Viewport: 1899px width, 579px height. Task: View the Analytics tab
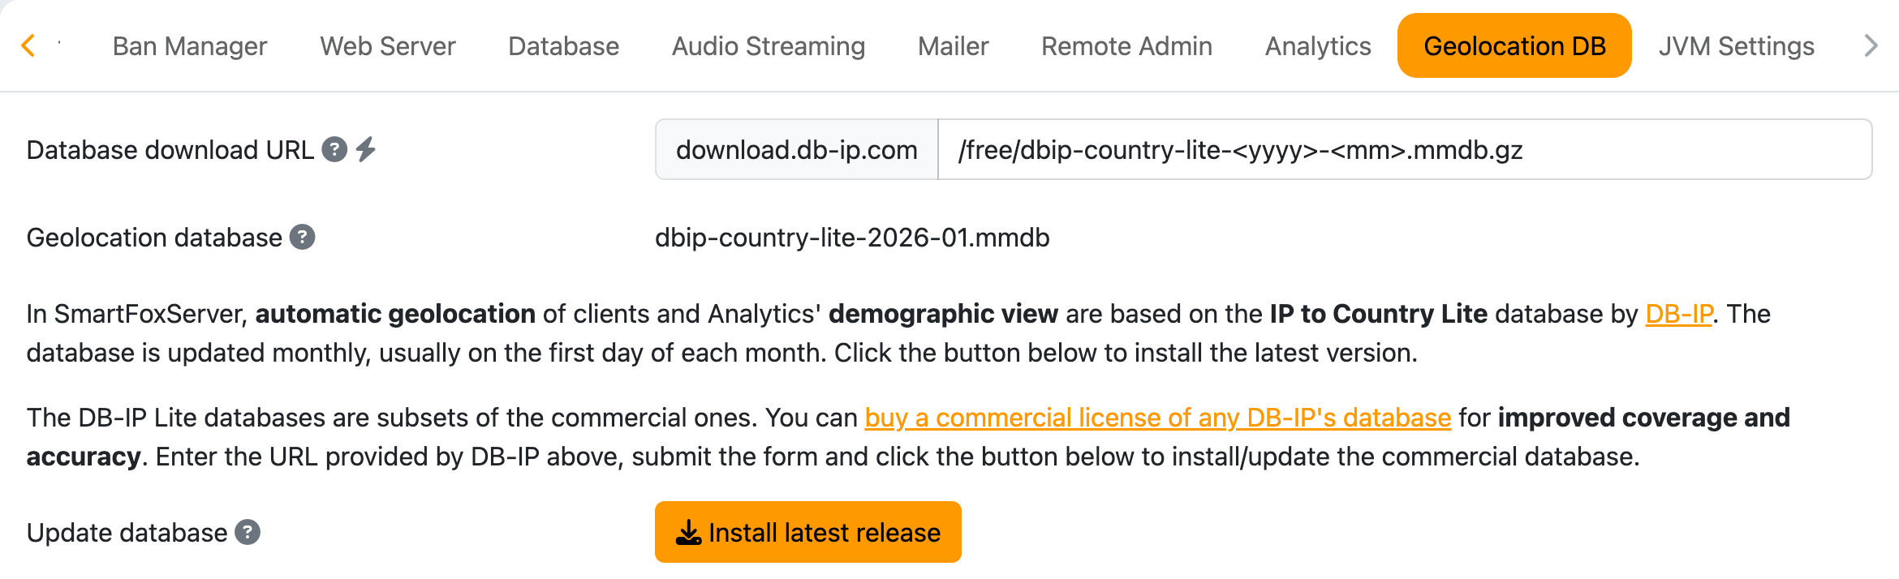tap(1318, 46)
